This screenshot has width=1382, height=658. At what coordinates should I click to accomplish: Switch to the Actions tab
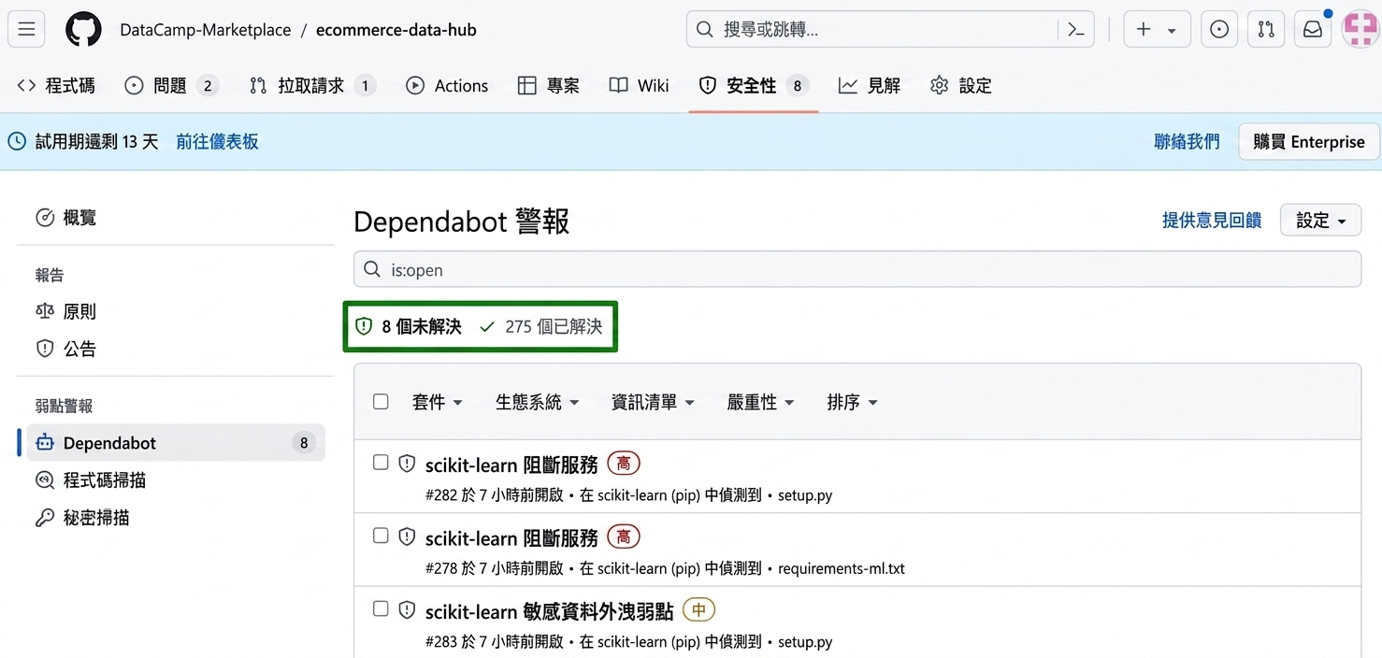(x=447, y=86)
